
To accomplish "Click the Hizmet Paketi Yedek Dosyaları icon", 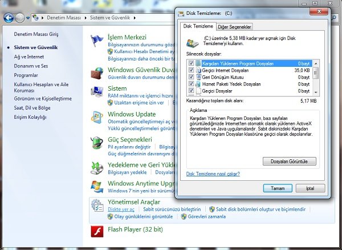I will coord(198,84).
